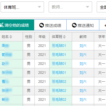Image resolution: width=106 pixels, height=106 pixels.
Task: Click the broom icon on 清空他的成绩
Action: pos(2,25)
